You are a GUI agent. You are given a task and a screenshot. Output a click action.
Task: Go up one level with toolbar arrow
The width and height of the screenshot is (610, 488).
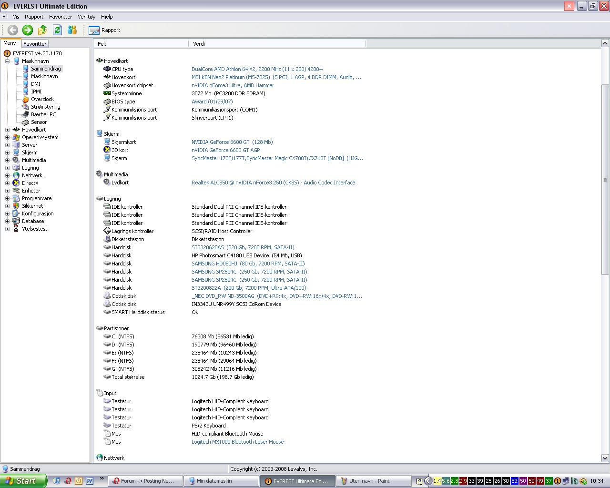pyautogui.click(x=42, y=30)
